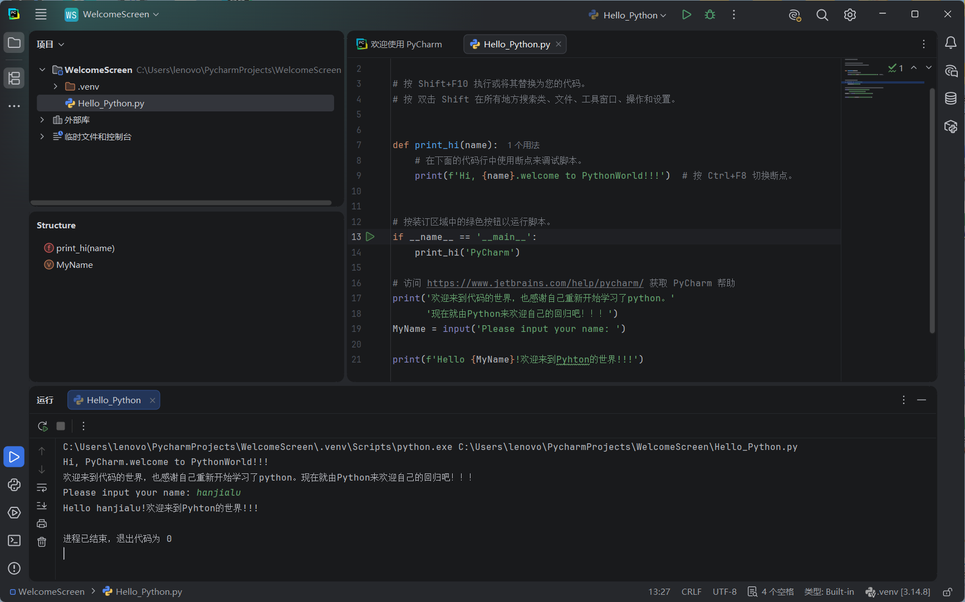Open the WelcomeScreen project dropdown
The width and height of the screenshot is (965, 602).
tap(111, 14)
